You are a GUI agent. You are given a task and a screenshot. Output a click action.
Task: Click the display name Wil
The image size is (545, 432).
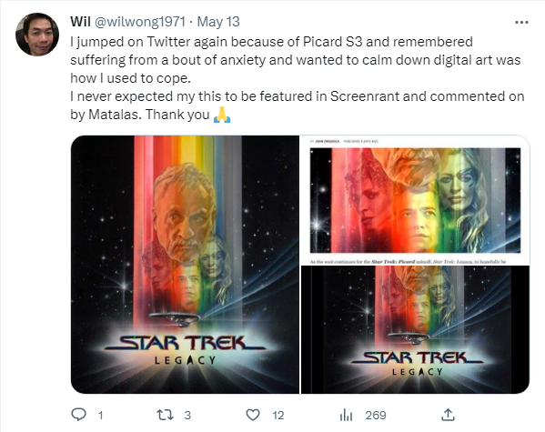pyautogui.click(x=80, y=22)
